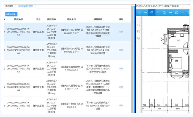The width and height of the screenshot is (193, 117).
Task: Switch to the 图纸信息 tab
Action: 9,6
